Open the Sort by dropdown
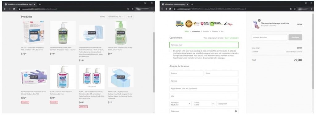Screen dimensions: 316x116 (x=116, y=17)
